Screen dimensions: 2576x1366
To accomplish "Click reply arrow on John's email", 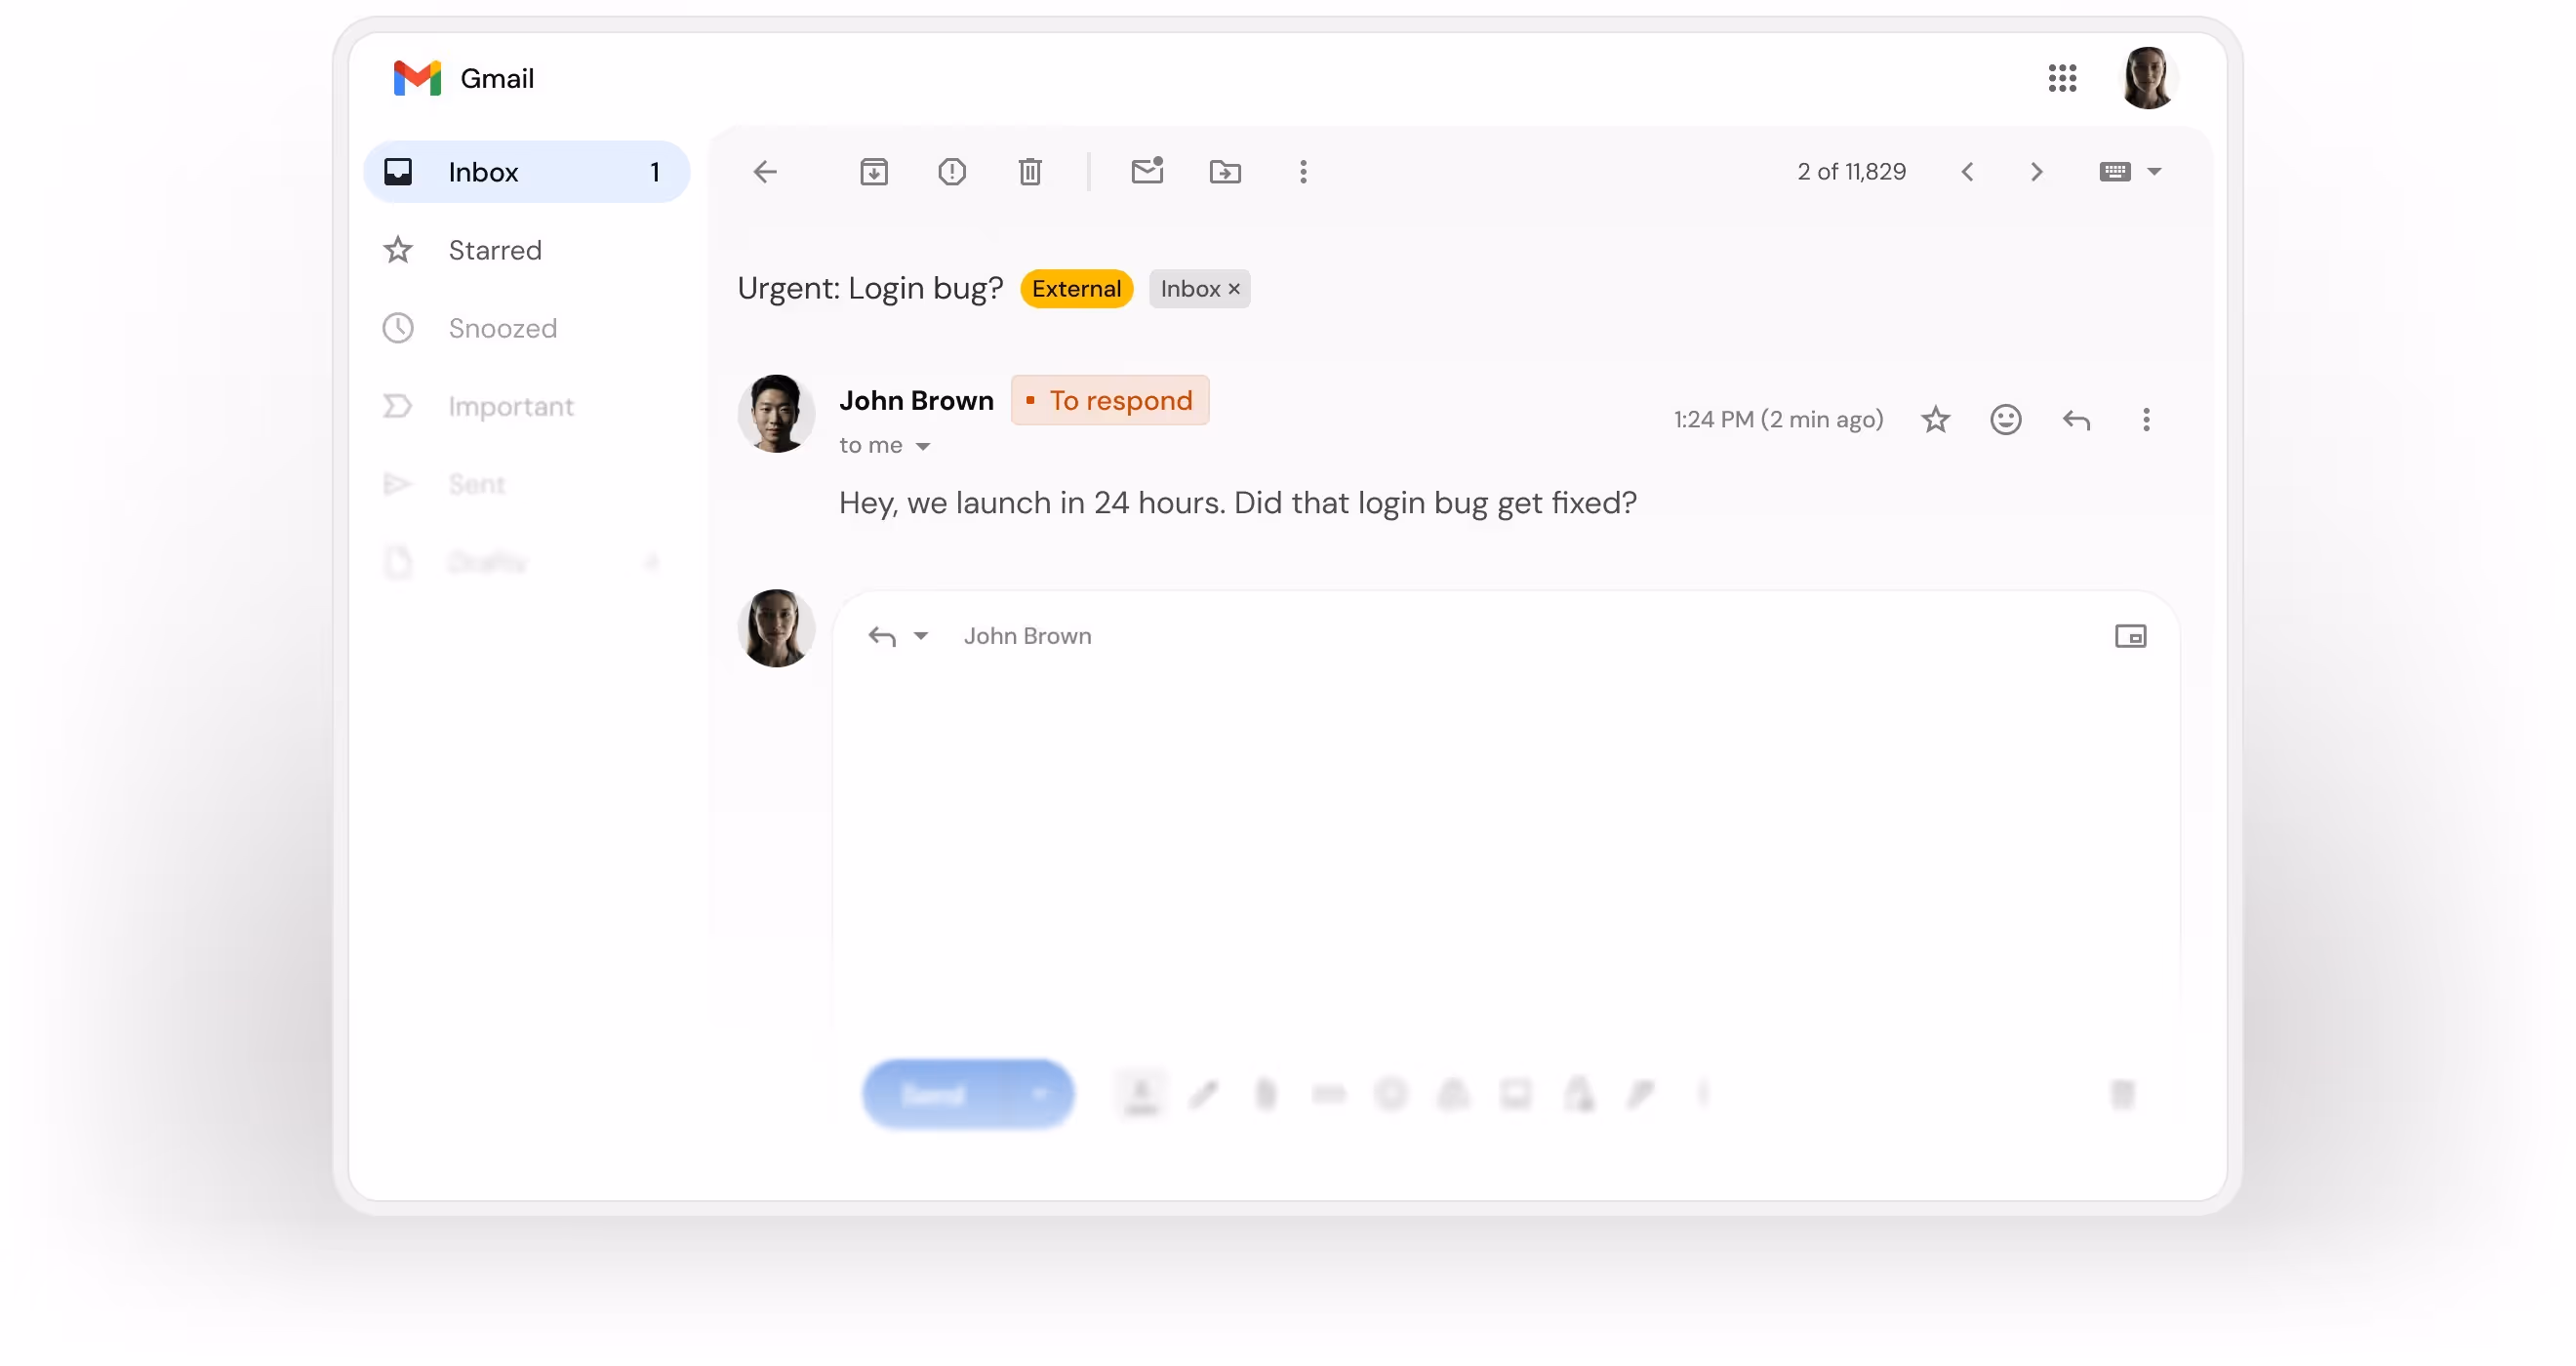I will coord(2076,419).
